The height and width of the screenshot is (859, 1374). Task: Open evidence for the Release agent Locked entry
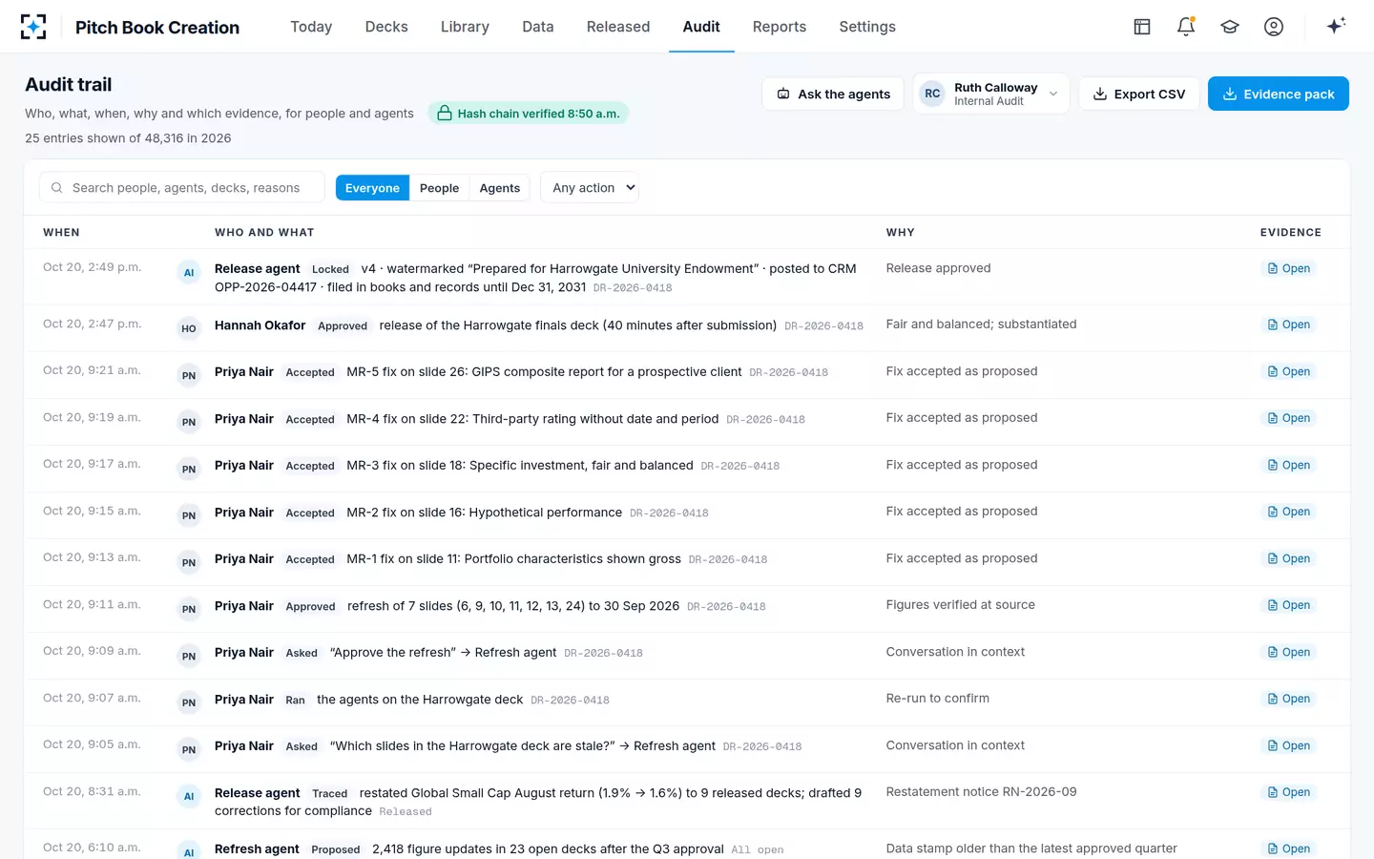pyautogui.click(x=1288, y=268)
